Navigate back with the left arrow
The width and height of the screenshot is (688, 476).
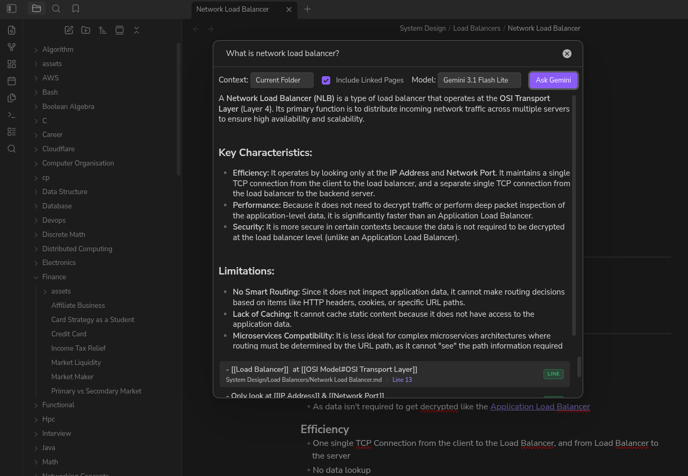click(x=196, y=29)
